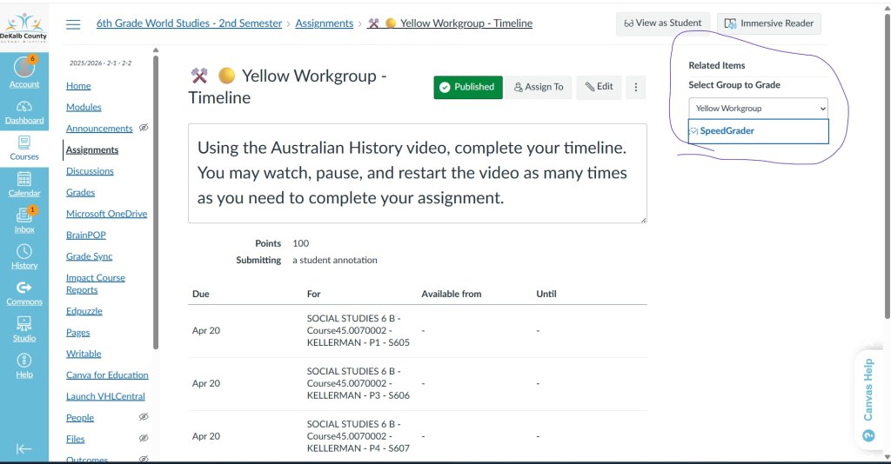
Task: Open the Inbox icon with notification badge
Action: click(24, 215)
